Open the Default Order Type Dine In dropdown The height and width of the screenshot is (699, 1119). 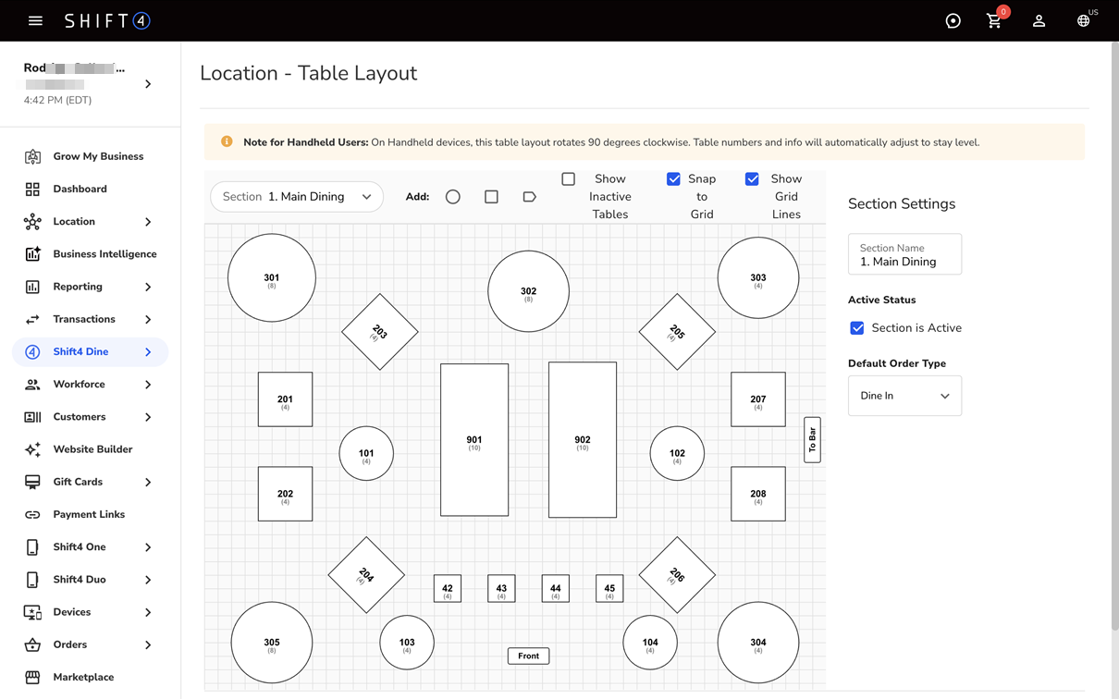pos(904,396)
